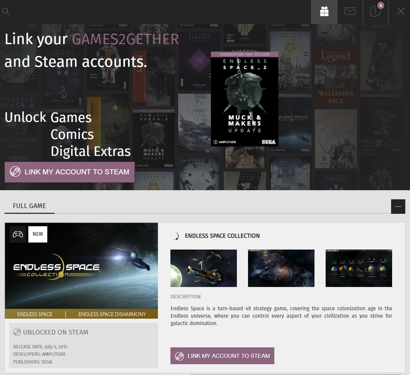Click the crescent icon beside collection title

pyautogui.click(x=175, y=236)
